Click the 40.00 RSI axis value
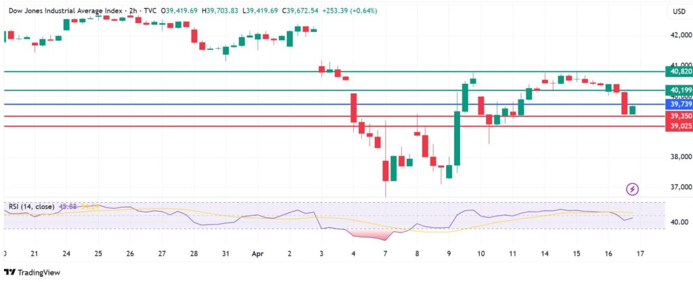Viewport: 693px width, 282px height. [679, 222]
